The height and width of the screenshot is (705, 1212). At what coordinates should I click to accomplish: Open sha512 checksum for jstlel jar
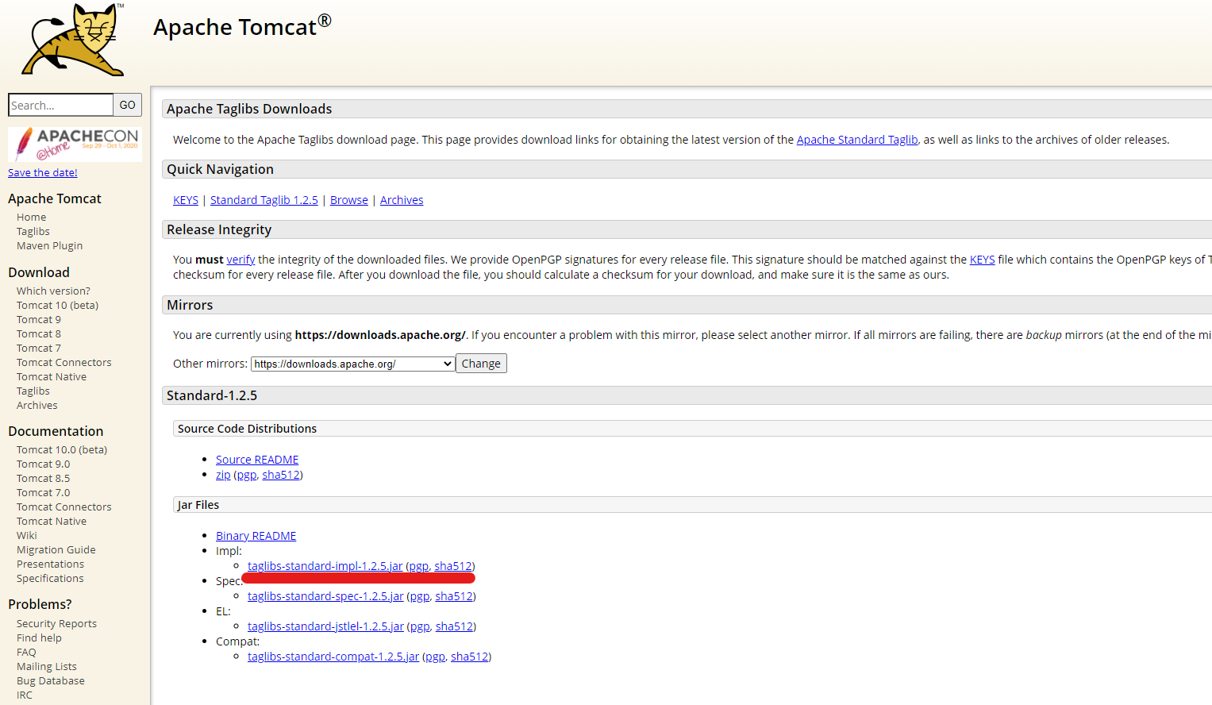[x=455, y=626]
